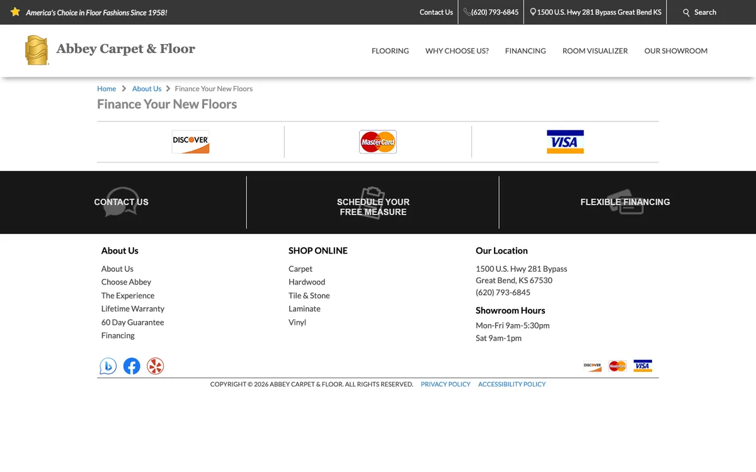
Task: Click the Showroom Hours heading
Action: [510, 310]
